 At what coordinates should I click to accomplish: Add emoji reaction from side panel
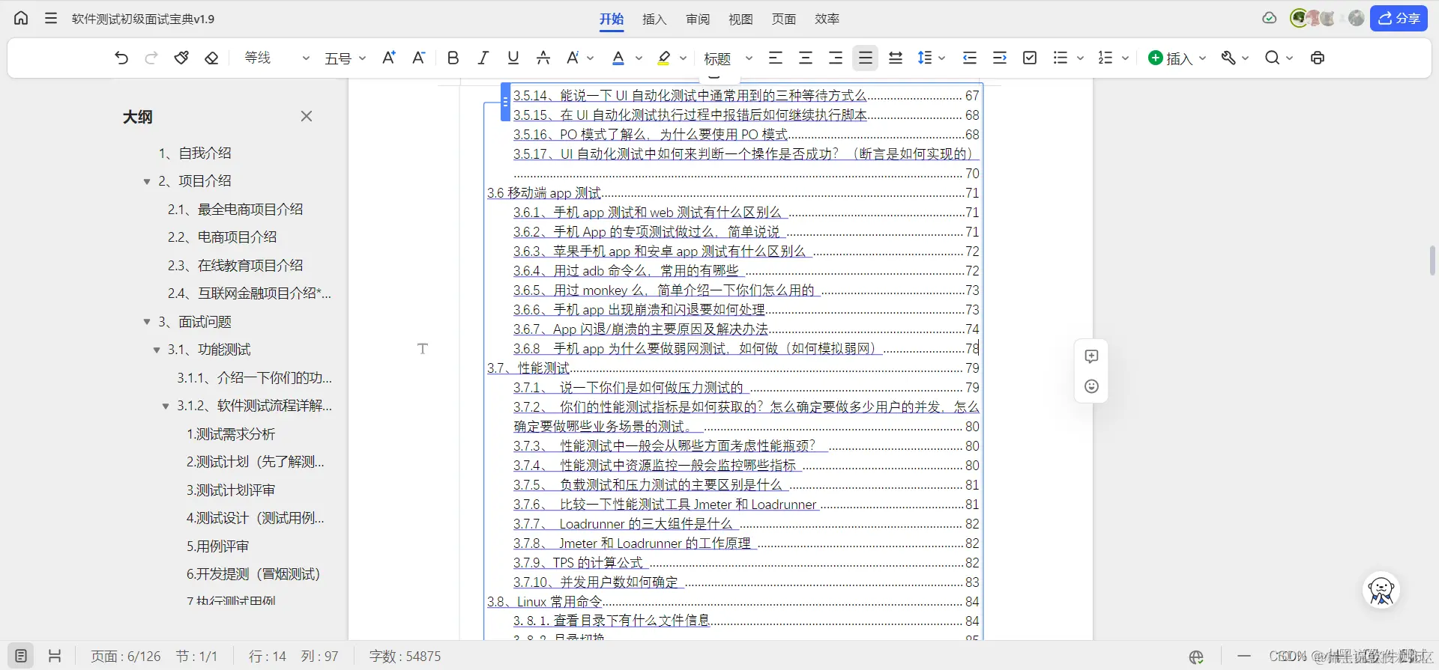[1091, 386]
